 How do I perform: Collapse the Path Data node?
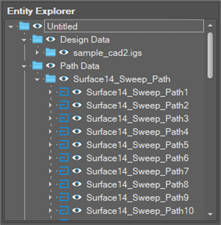[24, 66]
